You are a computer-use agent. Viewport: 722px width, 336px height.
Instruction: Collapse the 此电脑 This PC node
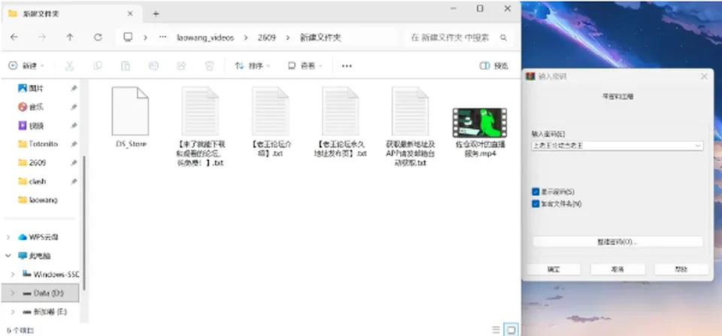click(x=8, y=256)
